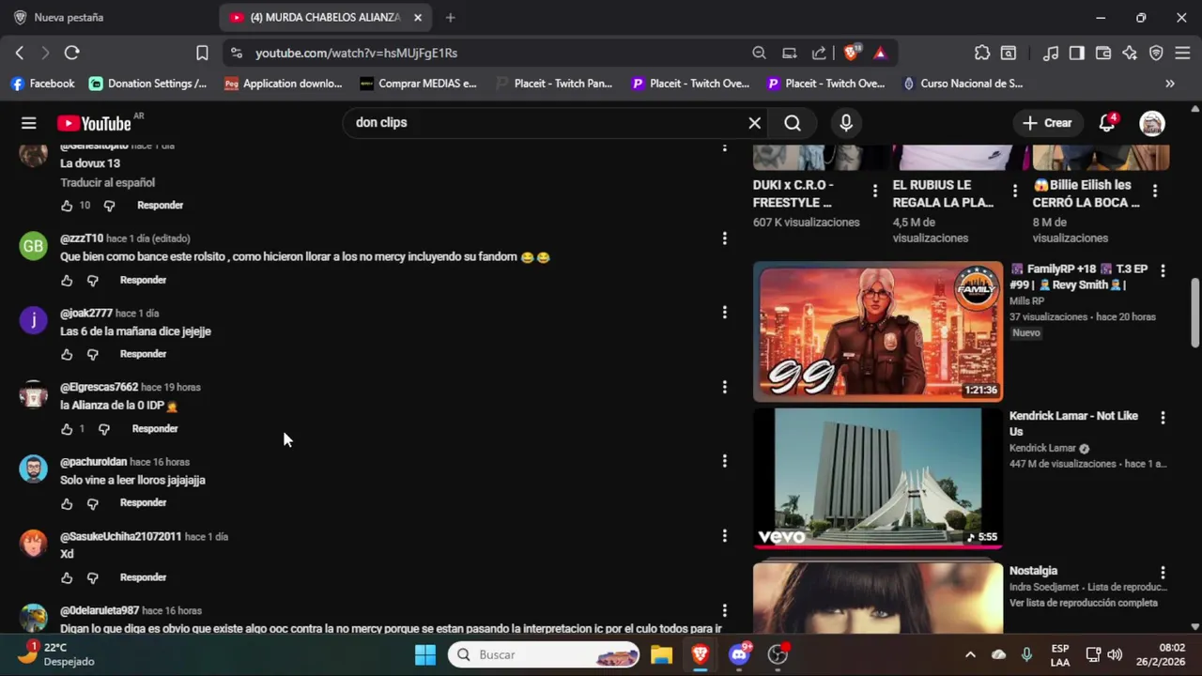This screenshot has width=1202, height=676.
Task: Open the media control music note icon
Action: (1051, 53)
